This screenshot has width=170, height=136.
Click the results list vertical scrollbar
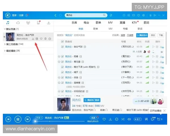pyautogui.click(x=166, y=48)
